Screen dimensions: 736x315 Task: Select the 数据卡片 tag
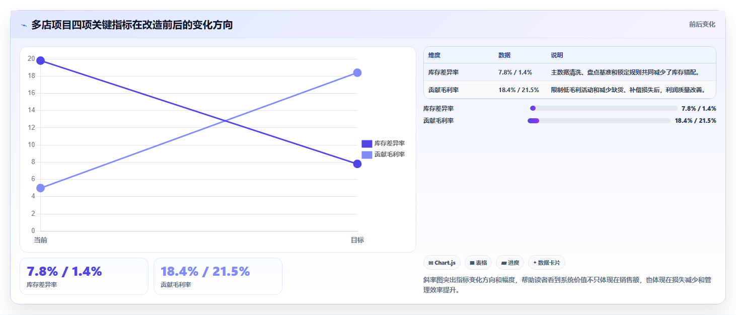tap(547, 263)
